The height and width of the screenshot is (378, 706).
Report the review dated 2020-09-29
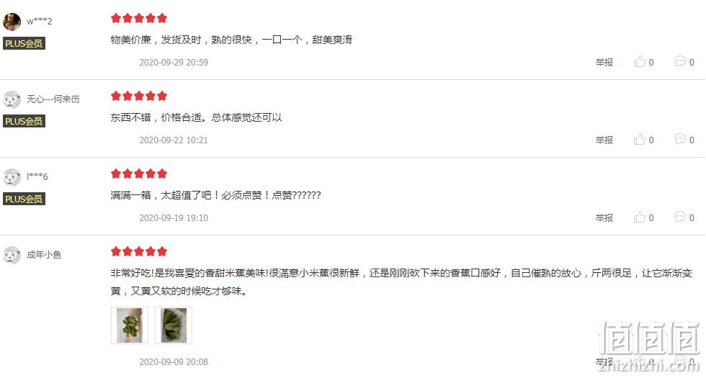(x=604, y=62)
